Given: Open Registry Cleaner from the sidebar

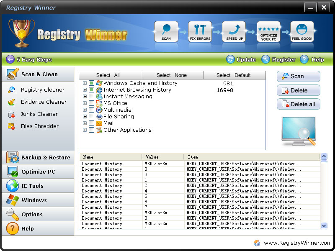Looking at the screenshot, I should pos(43,90).
